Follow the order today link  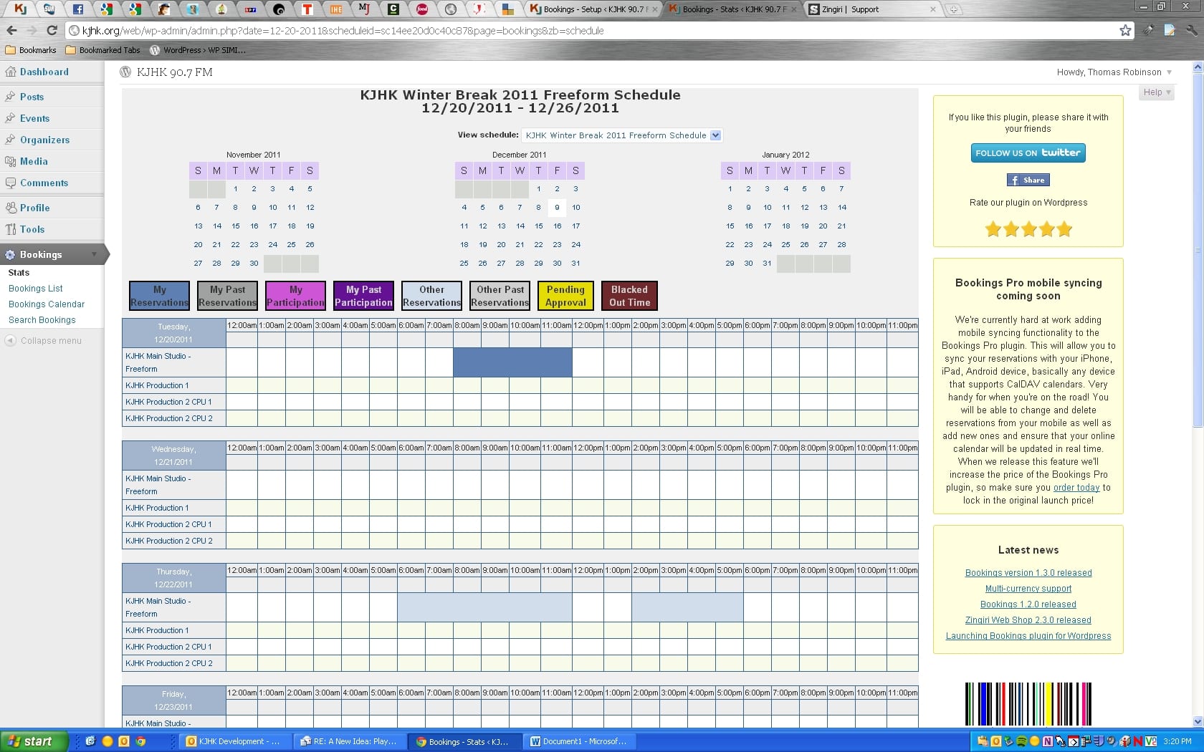click(x=1076, y=488)
